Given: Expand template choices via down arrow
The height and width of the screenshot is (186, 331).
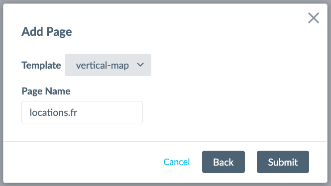Looking at the screenshot, I should (x=140, y=65).
